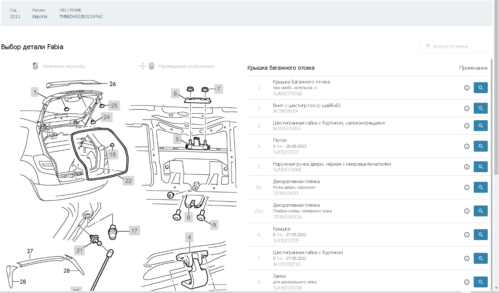The width and height of the screenshot is (499, 293).
Task: Open info icon for Винт с шестигр.гол. part
Action: pyautogui.click(x=467, y=108)
